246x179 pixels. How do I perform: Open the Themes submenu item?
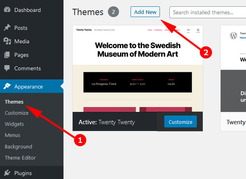point(14,102)
